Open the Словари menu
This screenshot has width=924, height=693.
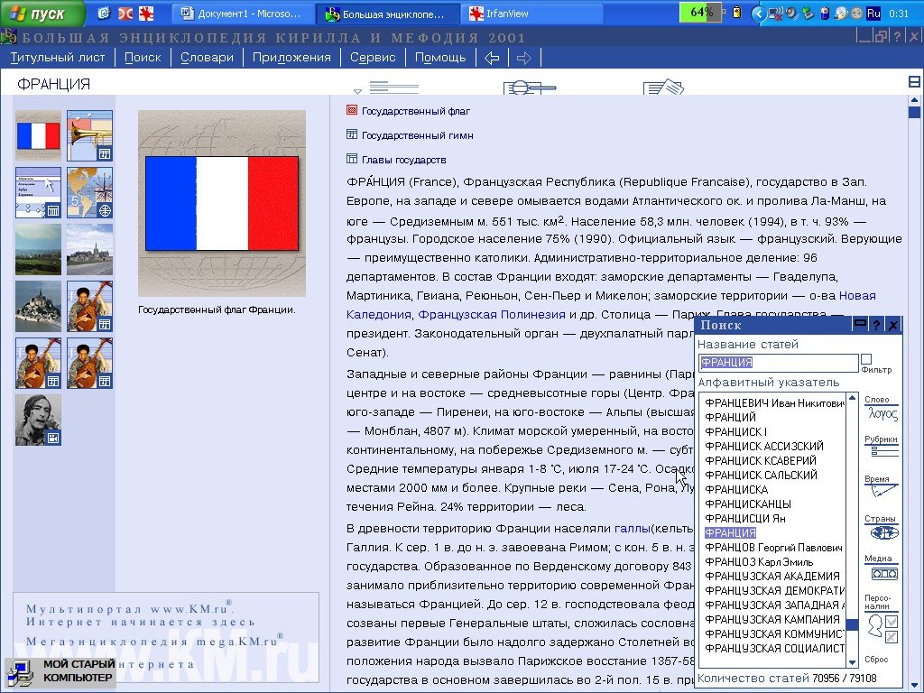click(207, 58)
